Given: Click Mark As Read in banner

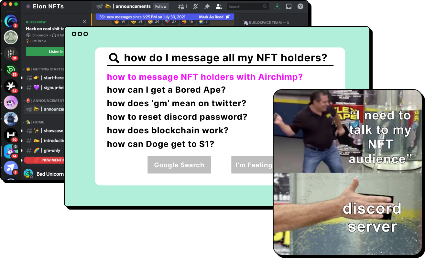Looking at the screenshot, I should (x=211, y=17).
